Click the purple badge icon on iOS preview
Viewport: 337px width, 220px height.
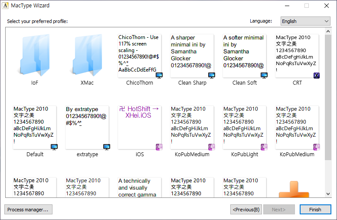point(159,147)
